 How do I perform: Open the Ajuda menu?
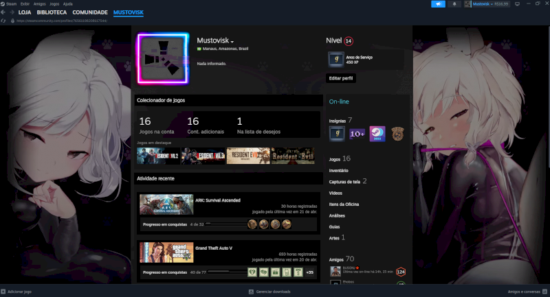point(67,4)
